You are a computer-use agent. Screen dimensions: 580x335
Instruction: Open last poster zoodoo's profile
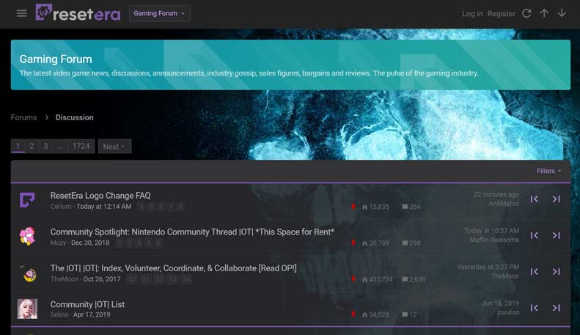pyautogui.click(x=508, y=312)
